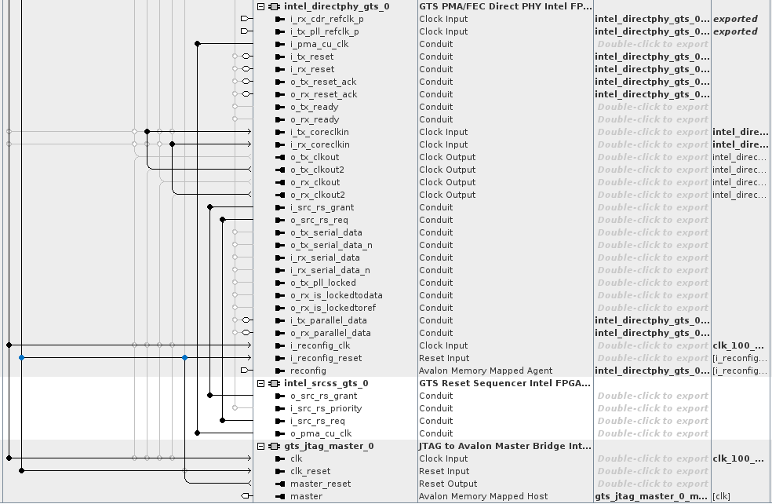Click the arrow icon beside i_reconfig_clk

[280, 346]
